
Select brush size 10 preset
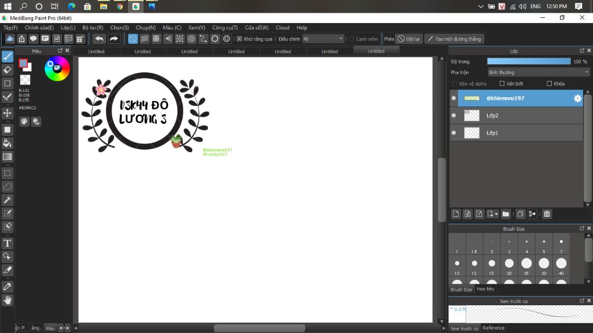[457, 266]
